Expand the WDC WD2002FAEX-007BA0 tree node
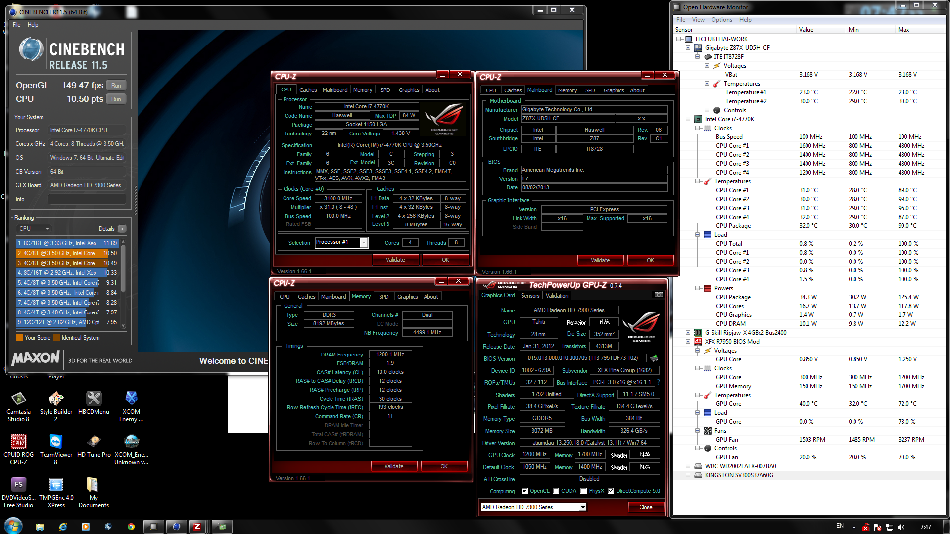Screen dimensions: 950x534 coord(688,466)
